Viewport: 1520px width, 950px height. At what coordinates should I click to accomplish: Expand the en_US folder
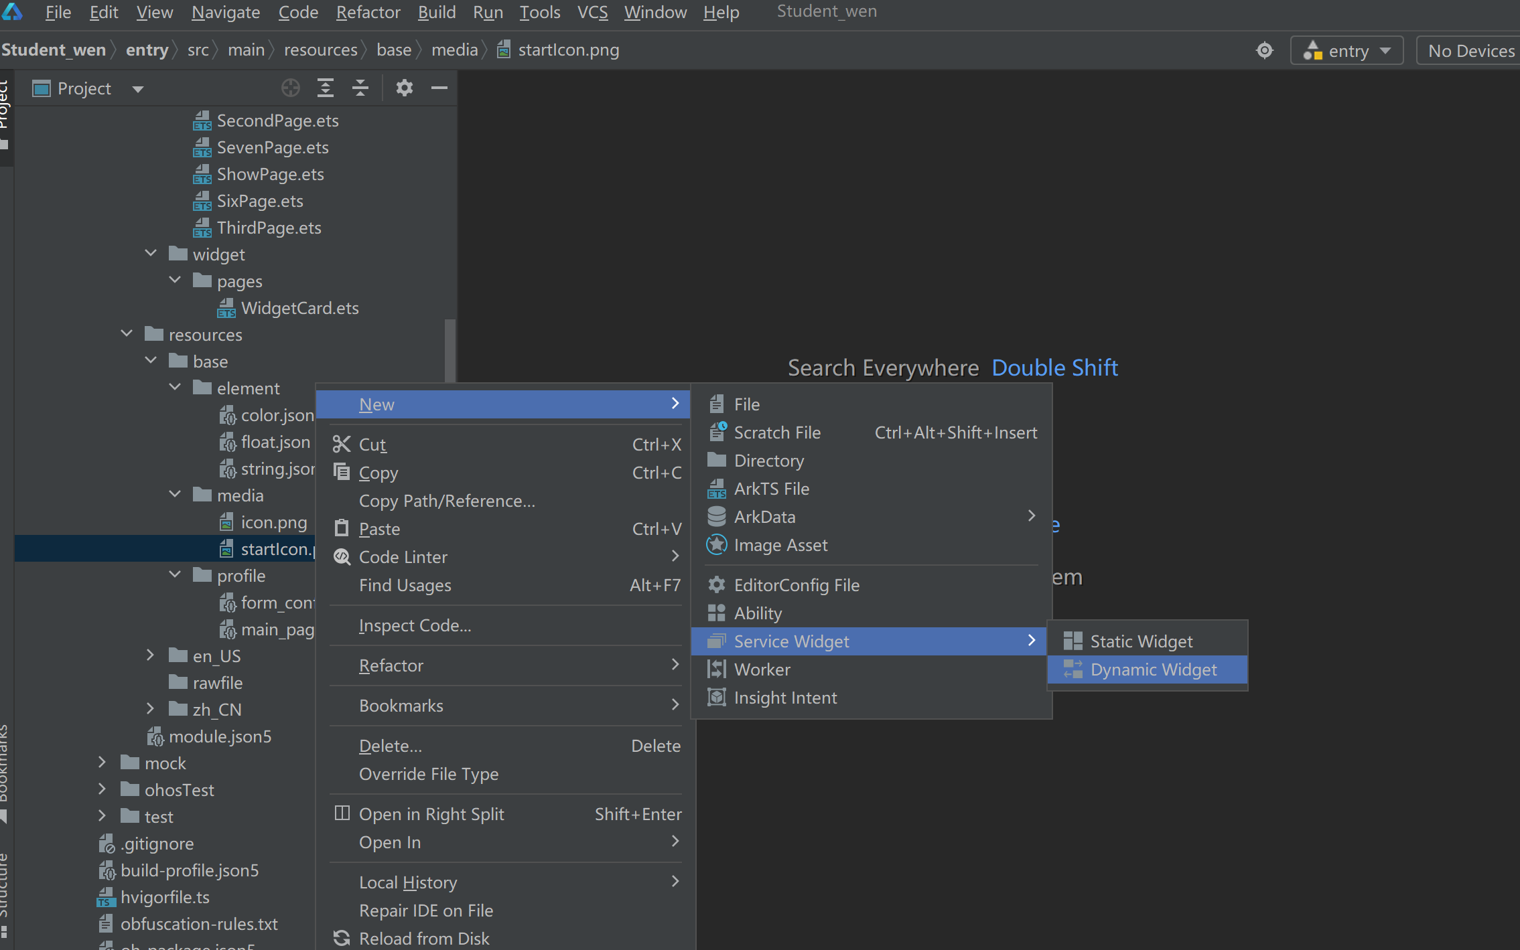tap(151, 655)
